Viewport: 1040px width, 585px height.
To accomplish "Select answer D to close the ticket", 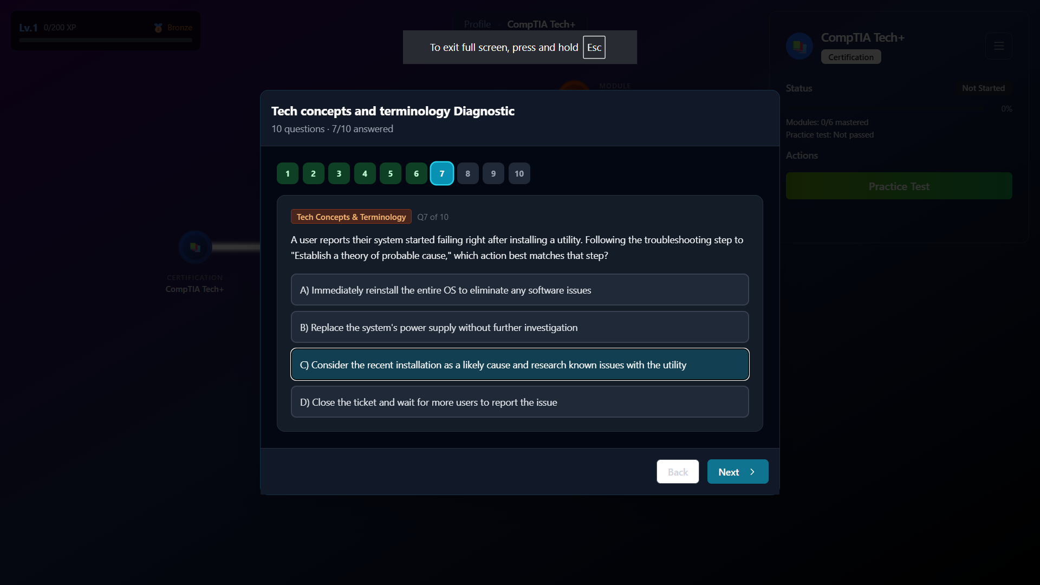I will [x=519, y=401].
